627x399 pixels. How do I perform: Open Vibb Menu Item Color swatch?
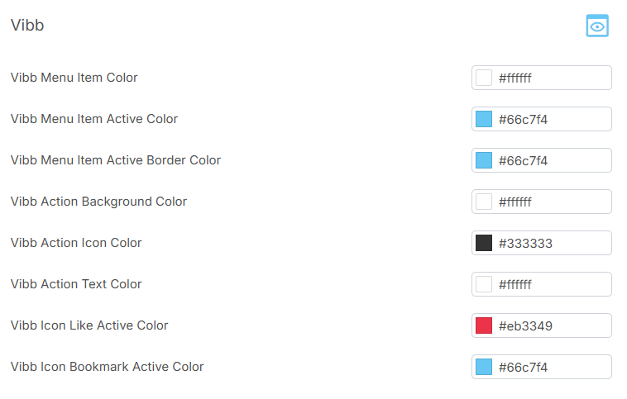484,78
